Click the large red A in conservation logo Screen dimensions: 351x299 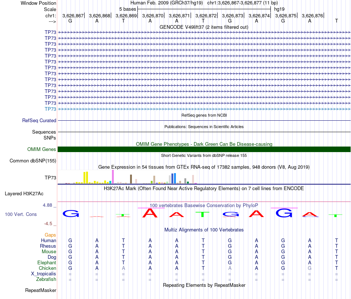[150, 213]
